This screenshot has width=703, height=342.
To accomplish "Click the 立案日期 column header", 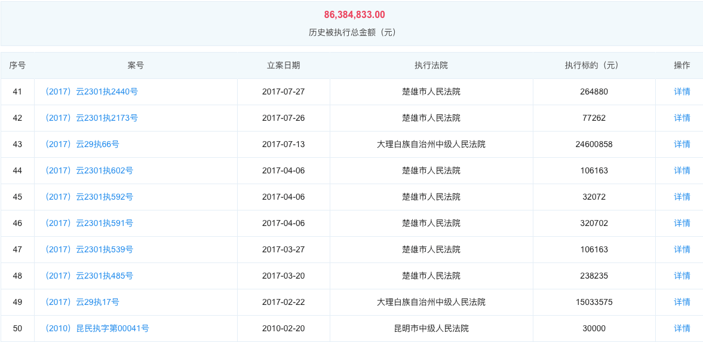I will [x=283, y=65].
